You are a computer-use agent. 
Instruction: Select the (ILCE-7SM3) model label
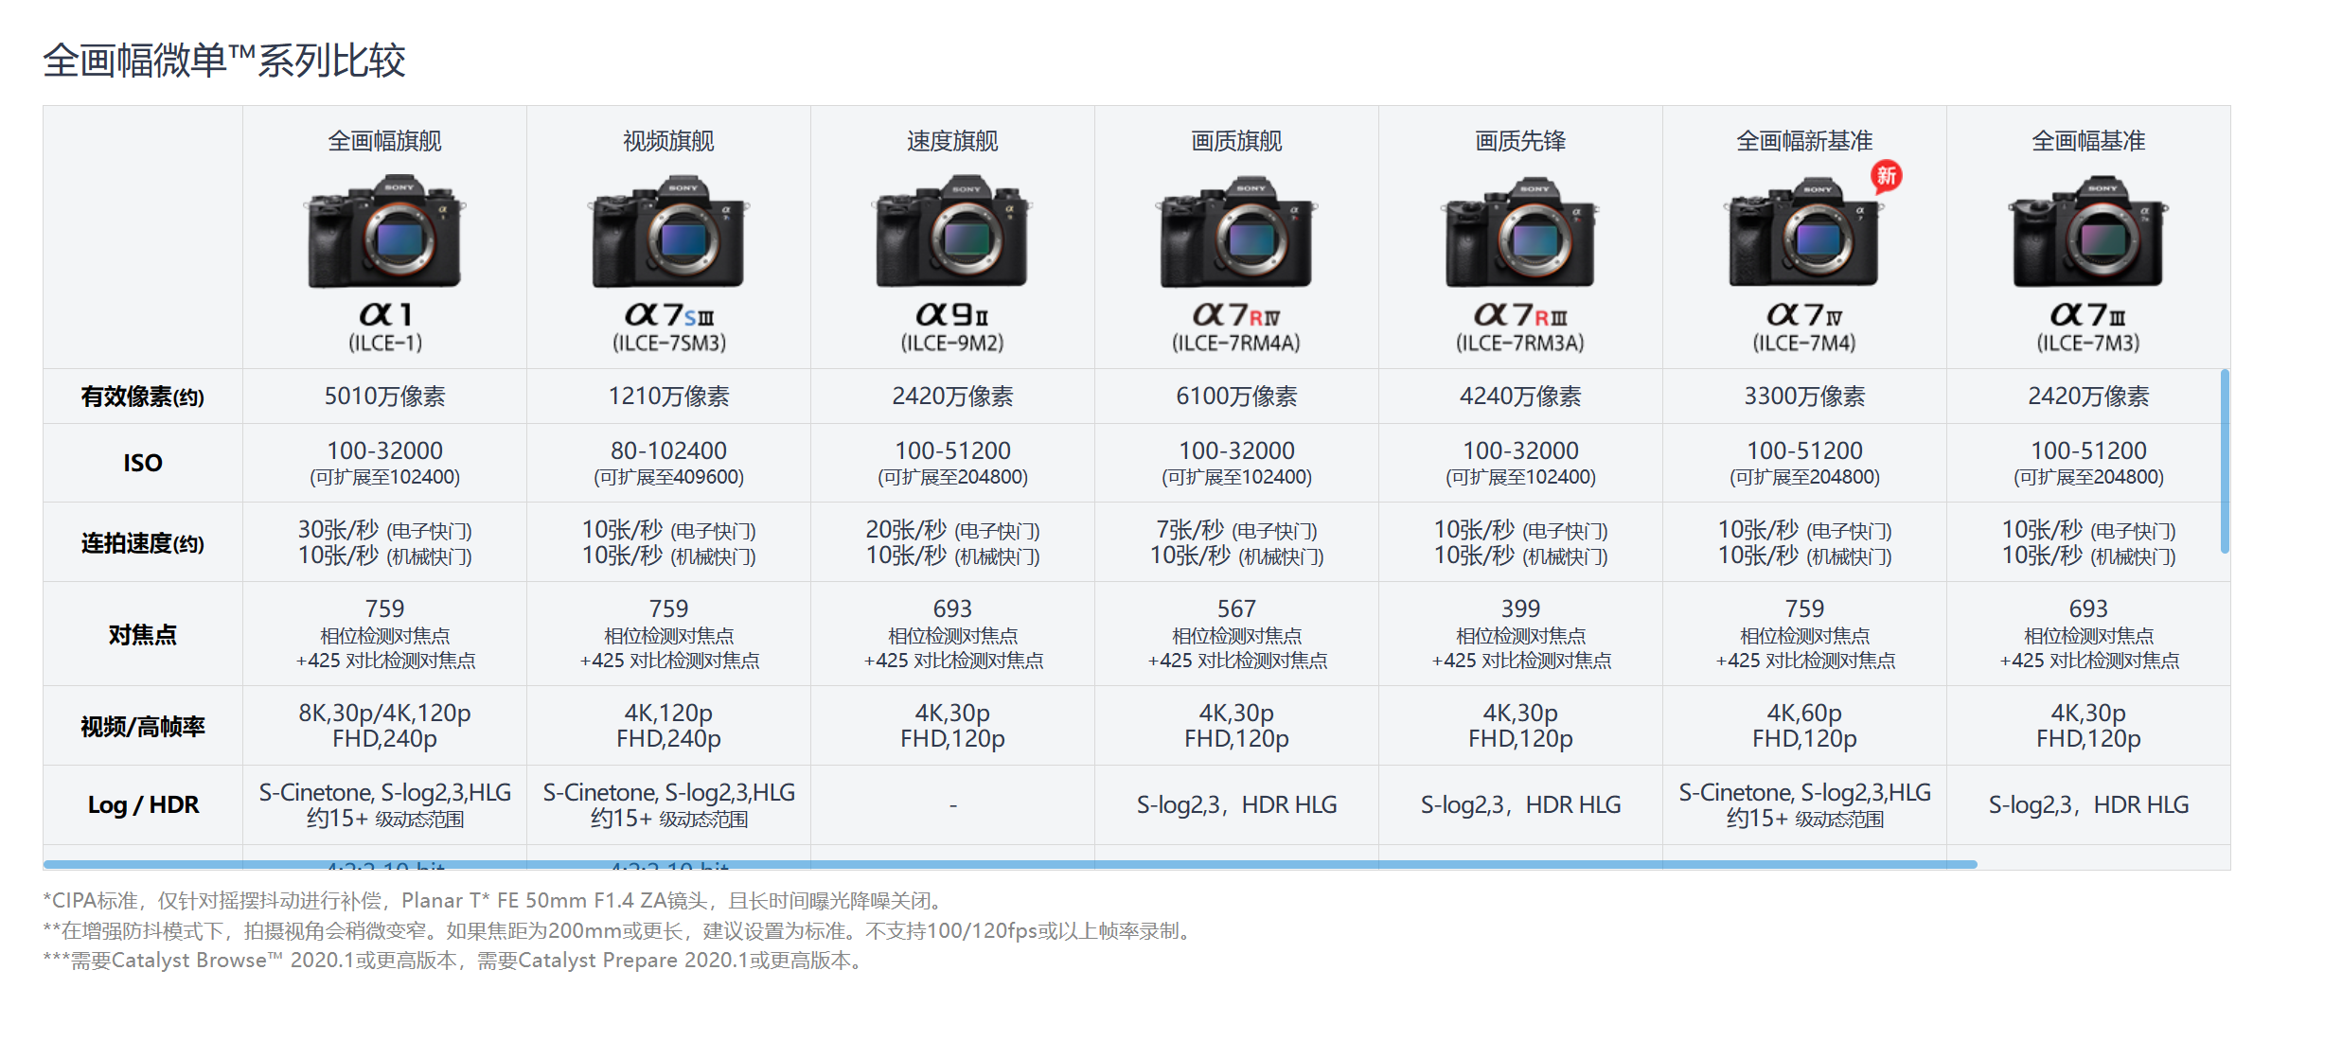(x=668, y=343)
